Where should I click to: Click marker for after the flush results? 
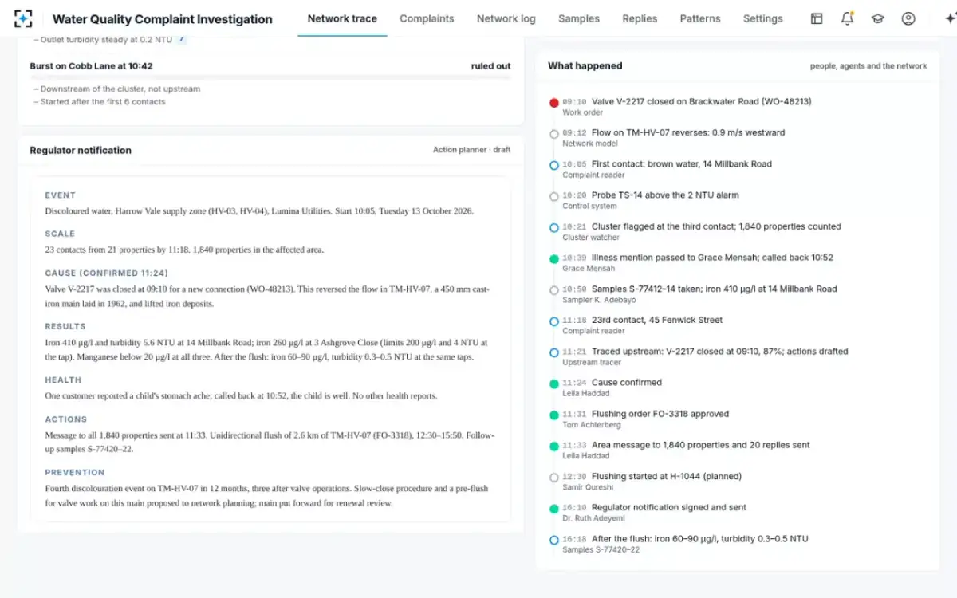(x=554, y=540)
